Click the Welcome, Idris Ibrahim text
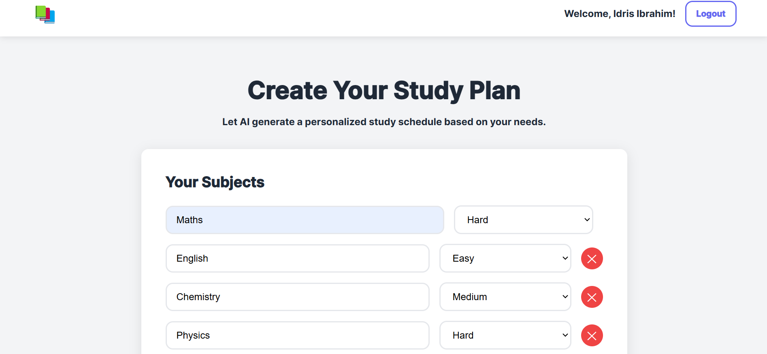This screenshot has width=767, height=354. (x=620, y=14)
